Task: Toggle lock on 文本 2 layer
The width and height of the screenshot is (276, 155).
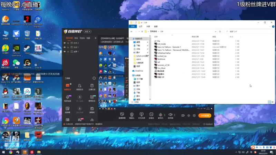Action: [x=68, y=43]
